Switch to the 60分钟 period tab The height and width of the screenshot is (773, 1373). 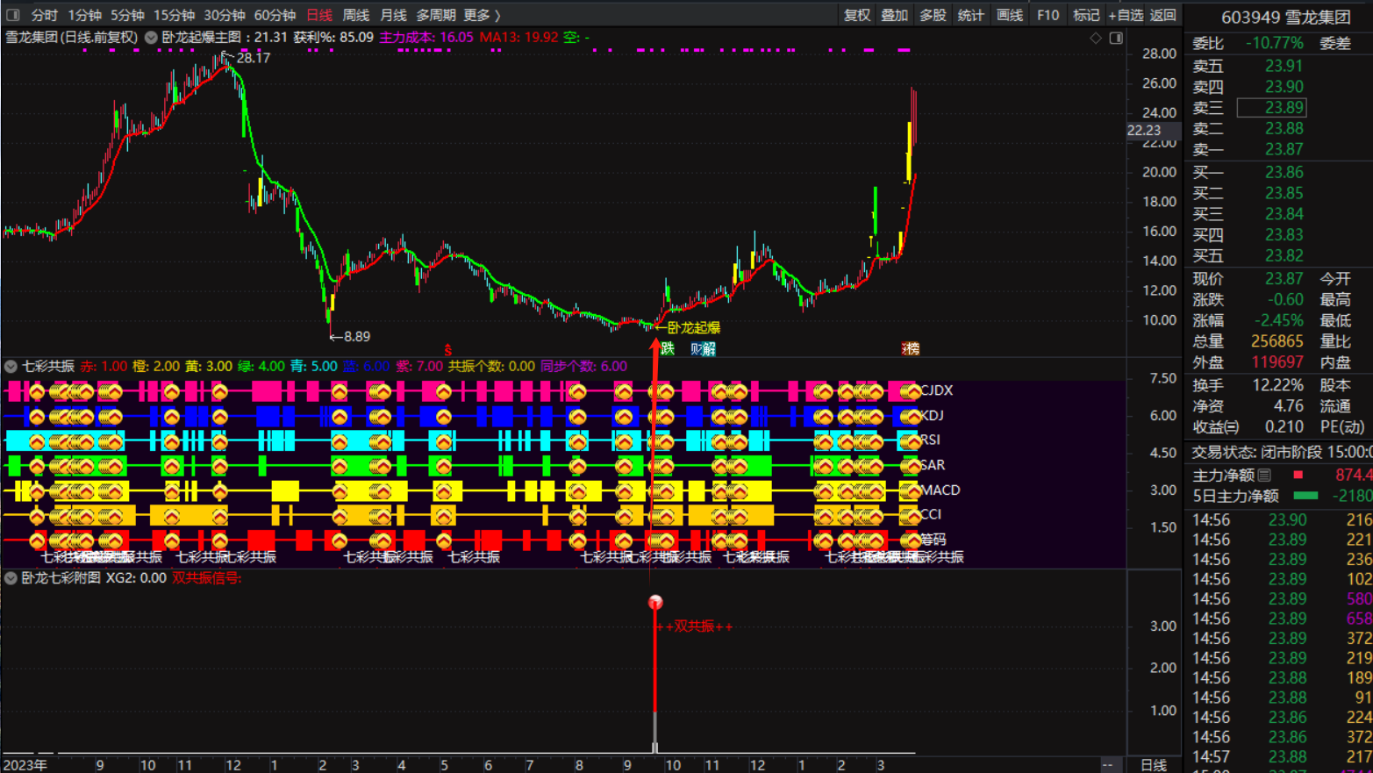(x=275, y=15)
